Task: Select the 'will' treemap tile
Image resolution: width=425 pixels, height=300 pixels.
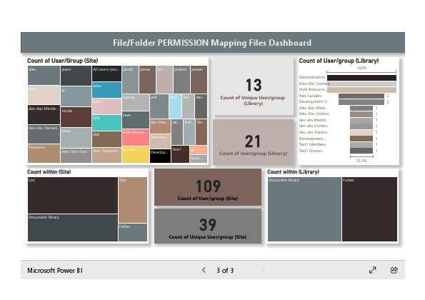Action: coord(159,106)
